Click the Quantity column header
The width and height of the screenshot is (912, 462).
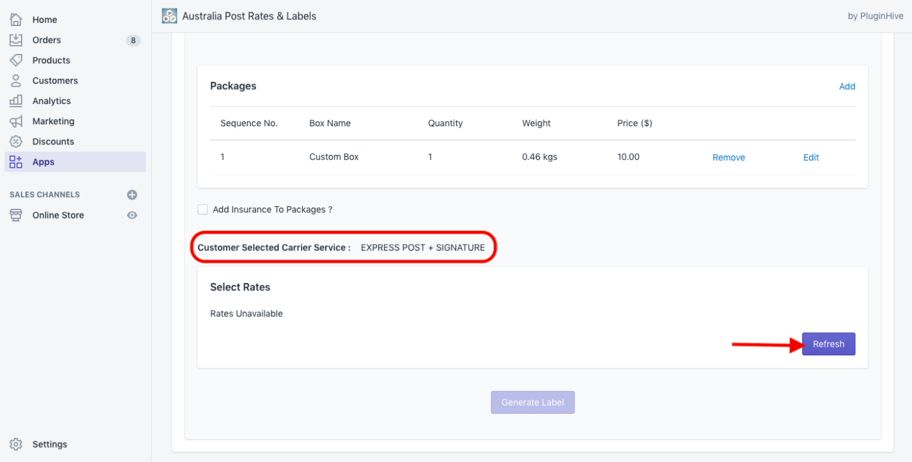446,123
